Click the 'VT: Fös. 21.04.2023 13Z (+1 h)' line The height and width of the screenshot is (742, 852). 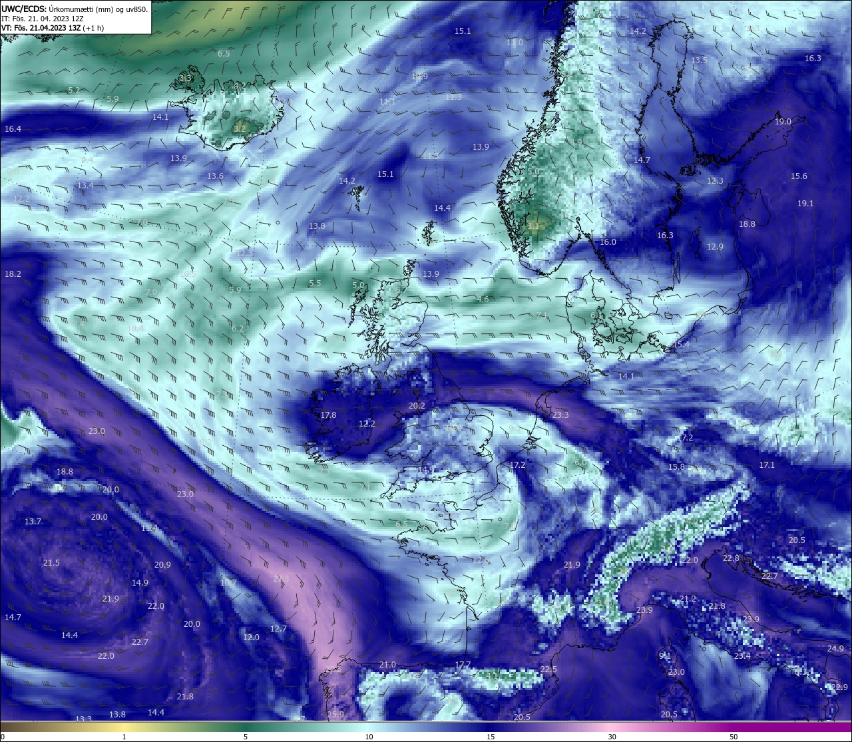pyautogui.click(x=52, y=28)
